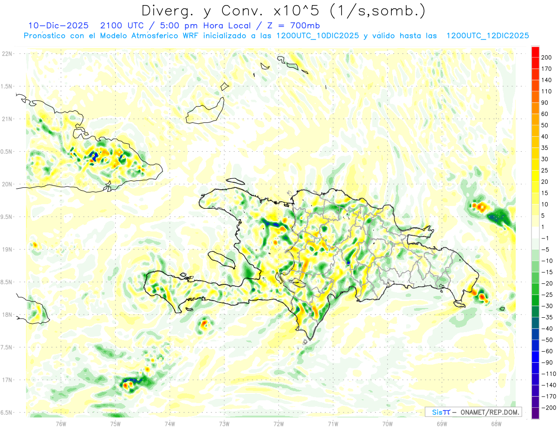Click the '1200UTC_12DIC2025' valid-until time

(487, 36)
